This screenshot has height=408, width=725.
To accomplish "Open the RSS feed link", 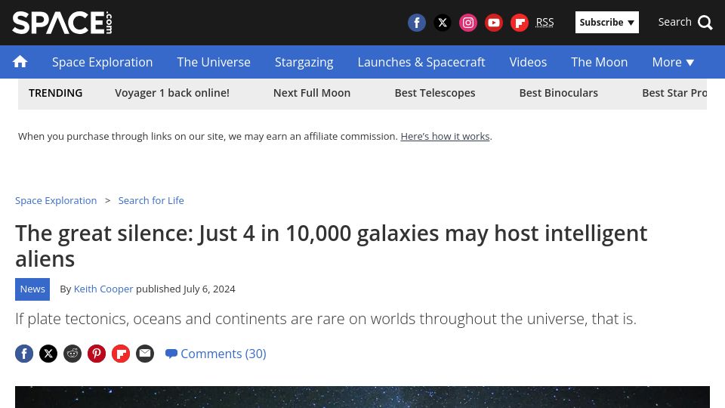I will click(x=545, y=22).
